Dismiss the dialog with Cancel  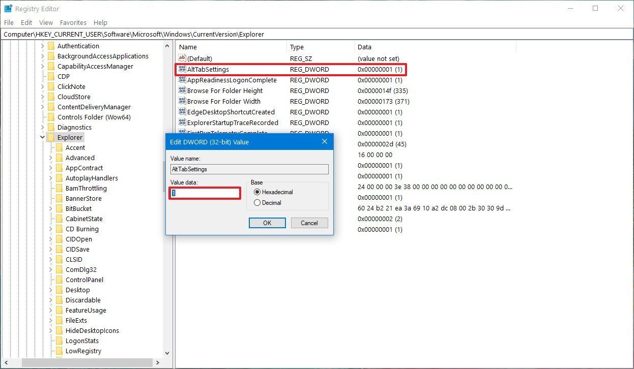point(309,223)
